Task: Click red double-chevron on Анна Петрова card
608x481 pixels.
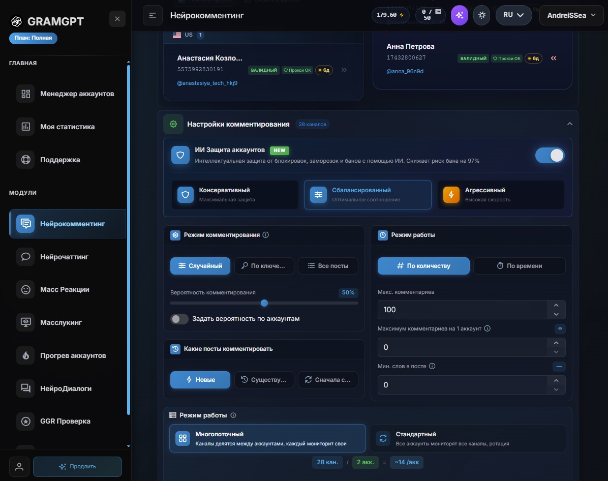Action: pos(554,58)
